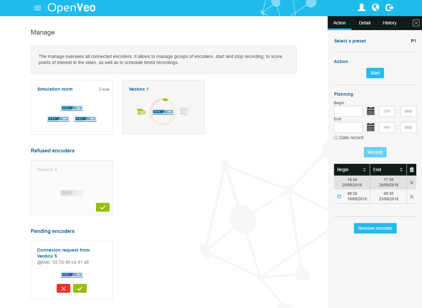The width and height of the screenshot is (422, 308).
Task: Click the Start action button
Action: tap(375, 73)
